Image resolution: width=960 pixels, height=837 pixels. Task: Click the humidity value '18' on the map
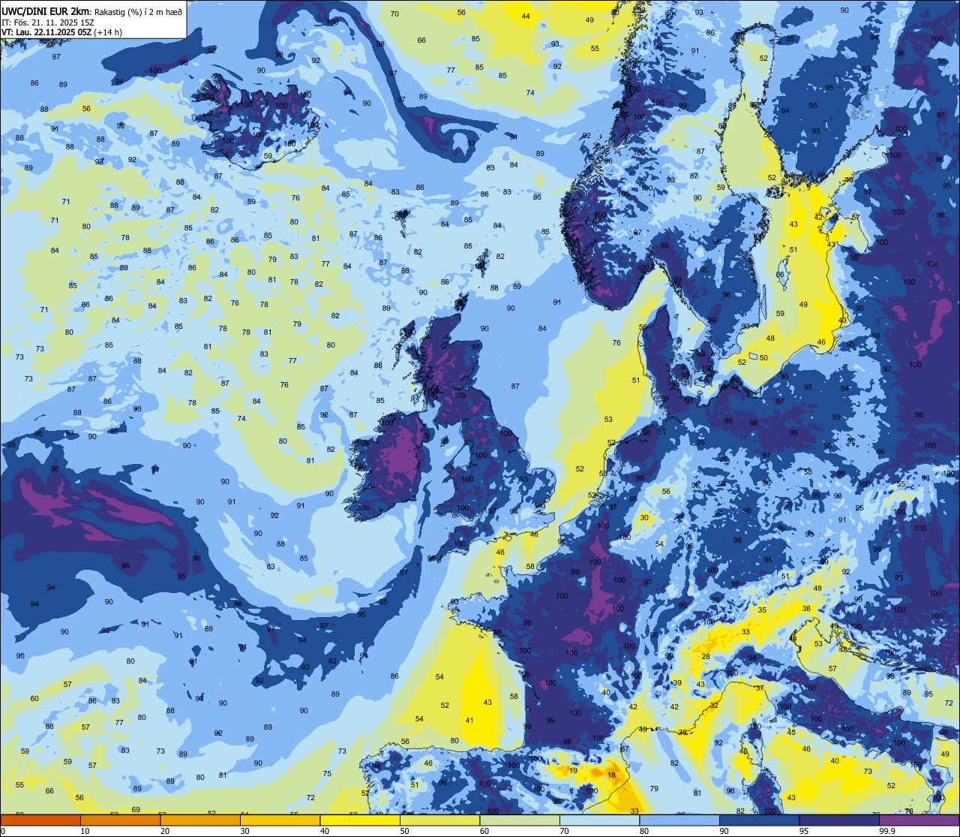(611, 775)
